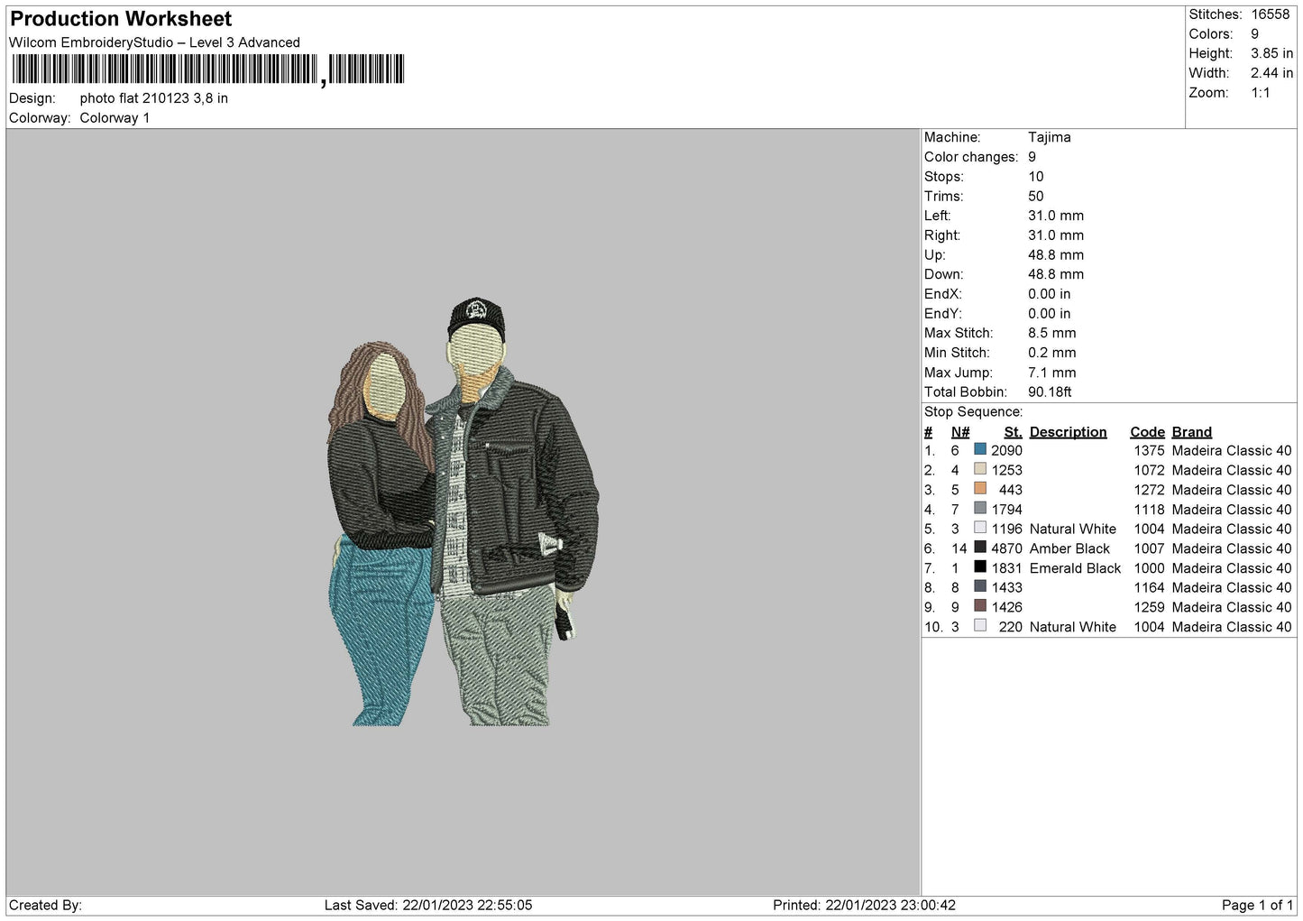Click the gray swatch for thread 1118
The width and height of the screenshot is (1303, 921).
pos(980,508)
